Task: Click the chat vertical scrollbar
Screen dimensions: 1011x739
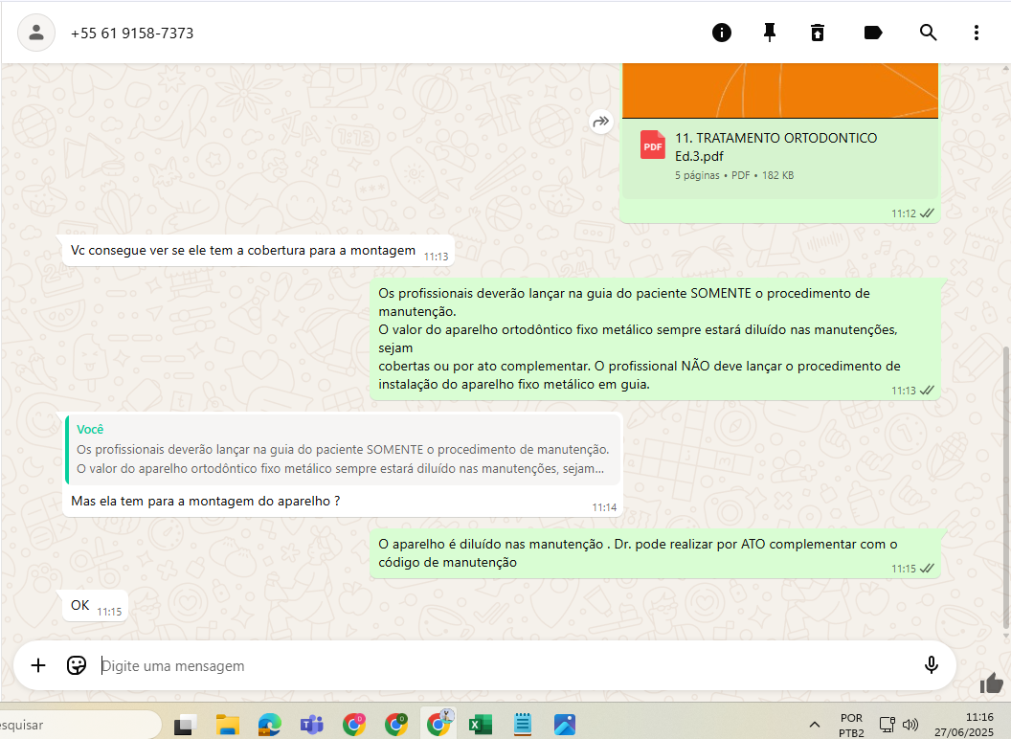Action: (x=1005, y=487)
